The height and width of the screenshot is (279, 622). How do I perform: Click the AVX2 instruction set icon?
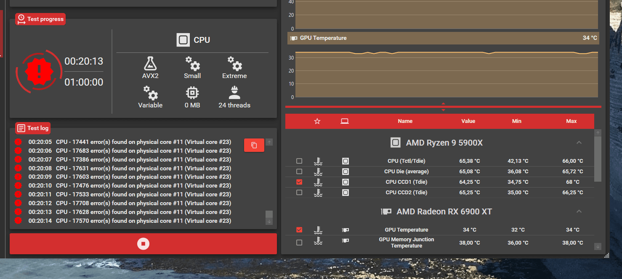pos(150,64)
